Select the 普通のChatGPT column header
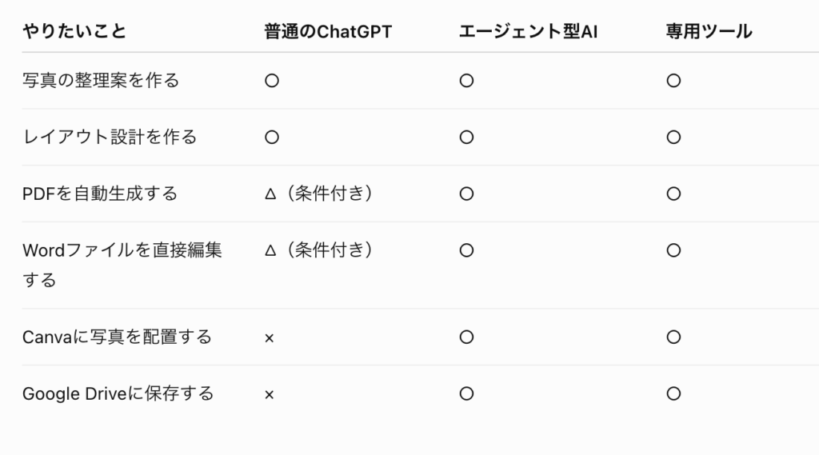The image size is (819, 455). (328, 31)
